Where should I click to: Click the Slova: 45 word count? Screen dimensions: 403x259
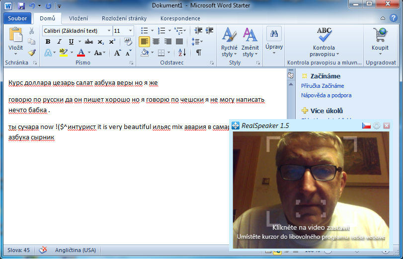(x=18, y=250)
